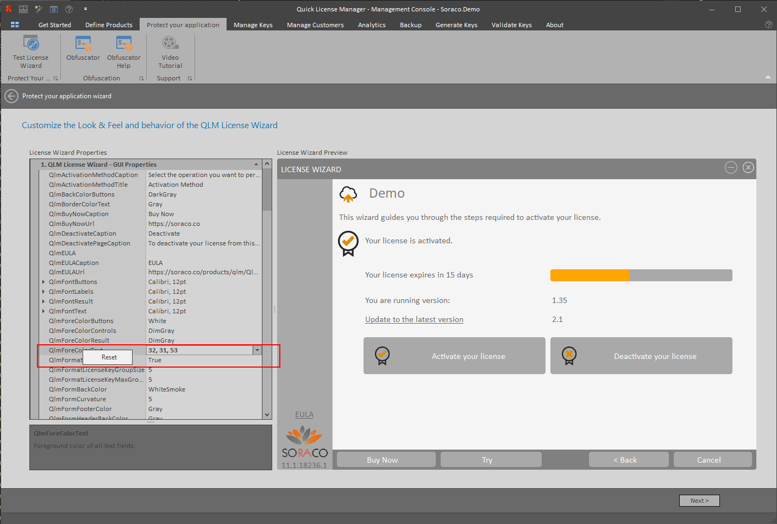Play the Video Tutorial
The height and width of the screenshot is (524, 777).
point(170,52)
